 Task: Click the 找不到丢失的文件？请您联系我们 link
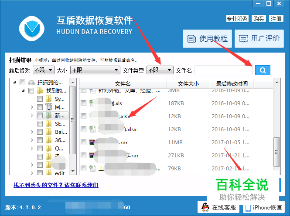pyautogui.click(x=56, y=185)
